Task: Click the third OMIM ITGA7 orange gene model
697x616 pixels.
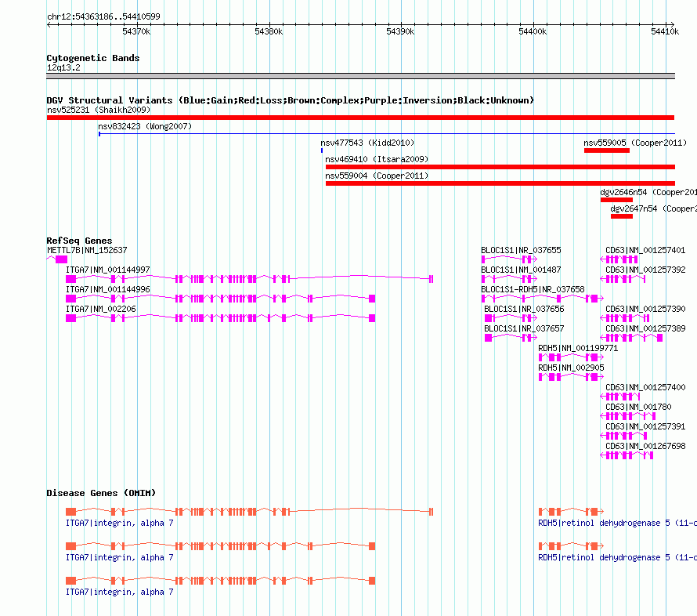Action: tap(221, 581)
